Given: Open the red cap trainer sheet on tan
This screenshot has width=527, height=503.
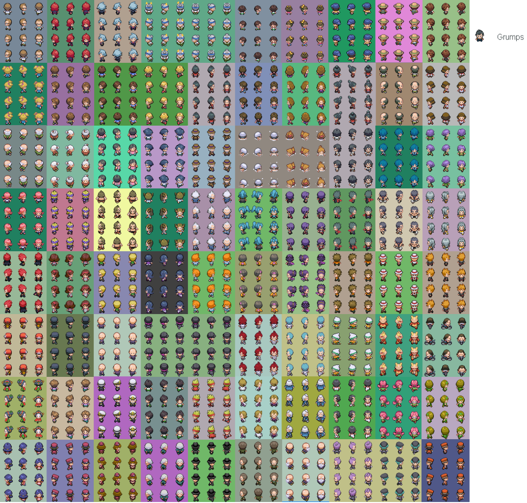Looking at the screenshot, I should pyautogui.click(x=24, y=345).
